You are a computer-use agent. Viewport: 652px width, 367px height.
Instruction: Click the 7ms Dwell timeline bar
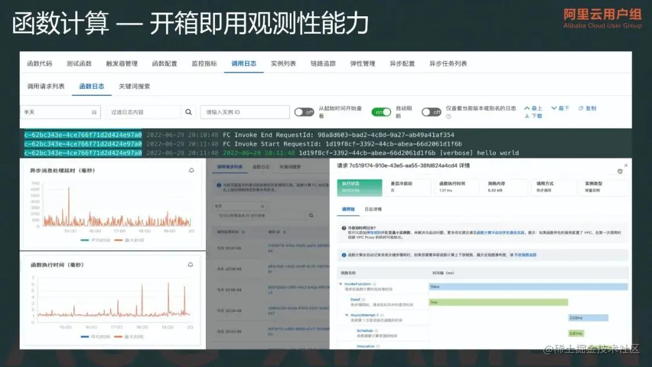498,302
